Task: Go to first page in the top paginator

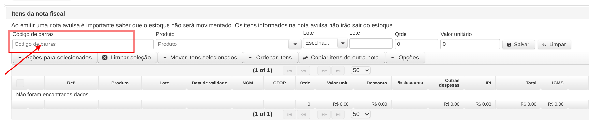Action: point(289,70)
